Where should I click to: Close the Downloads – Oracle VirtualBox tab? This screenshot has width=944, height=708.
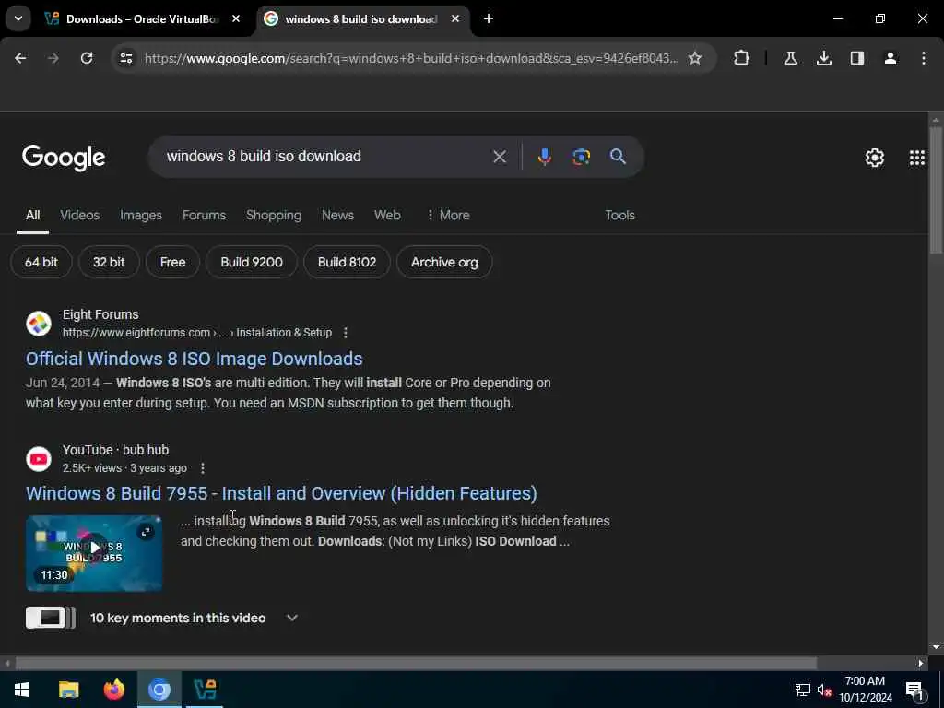coord(236,19)
